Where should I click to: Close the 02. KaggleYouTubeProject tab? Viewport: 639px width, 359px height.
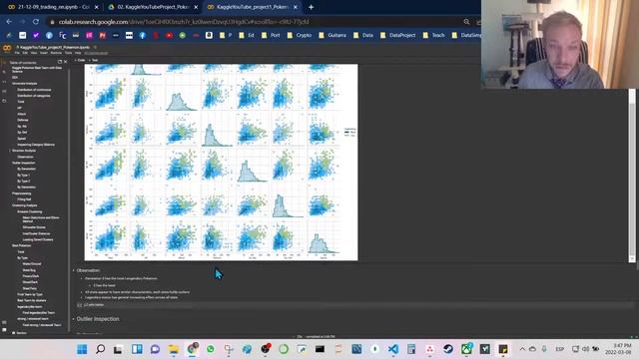click(x=196, y=7)
